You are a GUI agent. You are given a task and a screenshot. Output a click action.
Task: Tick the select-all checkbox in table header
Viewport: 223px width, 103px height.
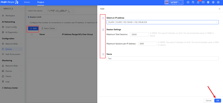[x=32, y=34]
